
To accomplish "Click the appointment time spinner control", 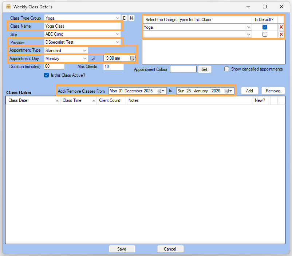I will (133, 58).
